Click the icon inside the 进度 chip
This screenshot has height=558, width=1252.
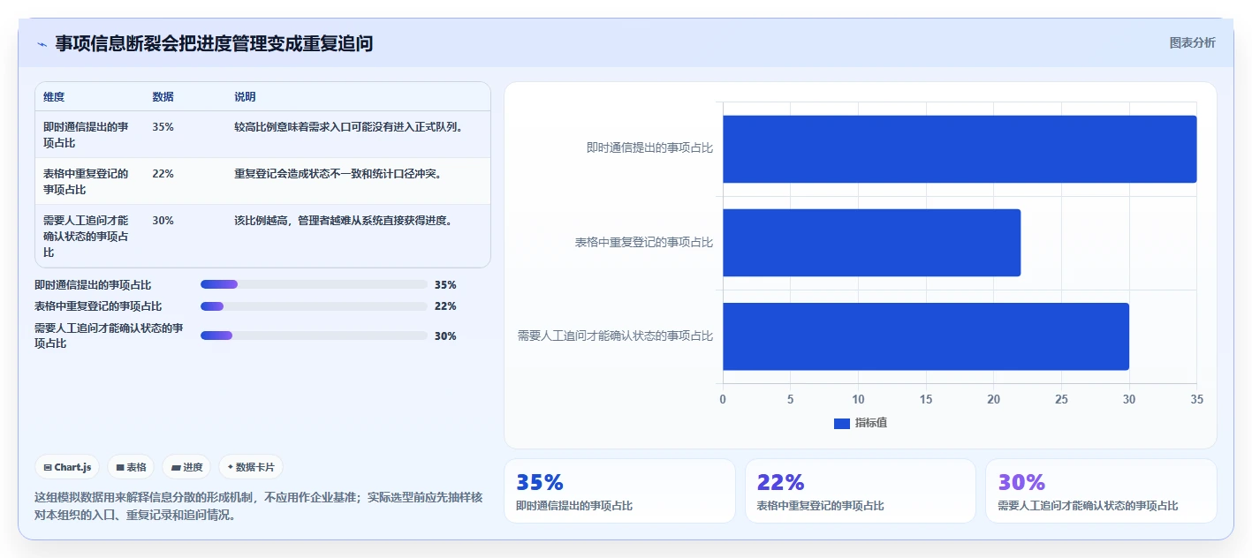(176, 467)
